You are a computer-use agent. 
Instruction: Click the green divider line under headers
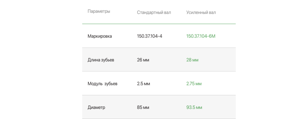(159, 24)
